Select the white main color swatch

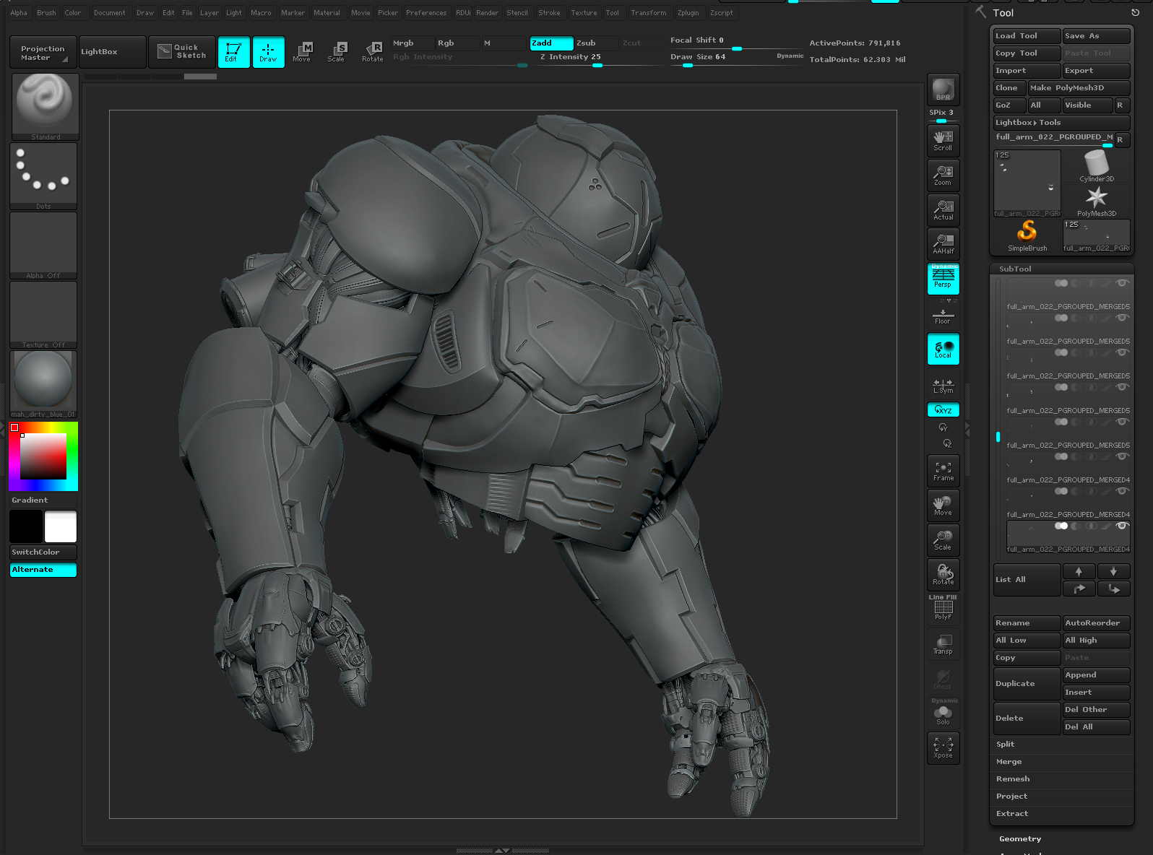click(61, 526)
